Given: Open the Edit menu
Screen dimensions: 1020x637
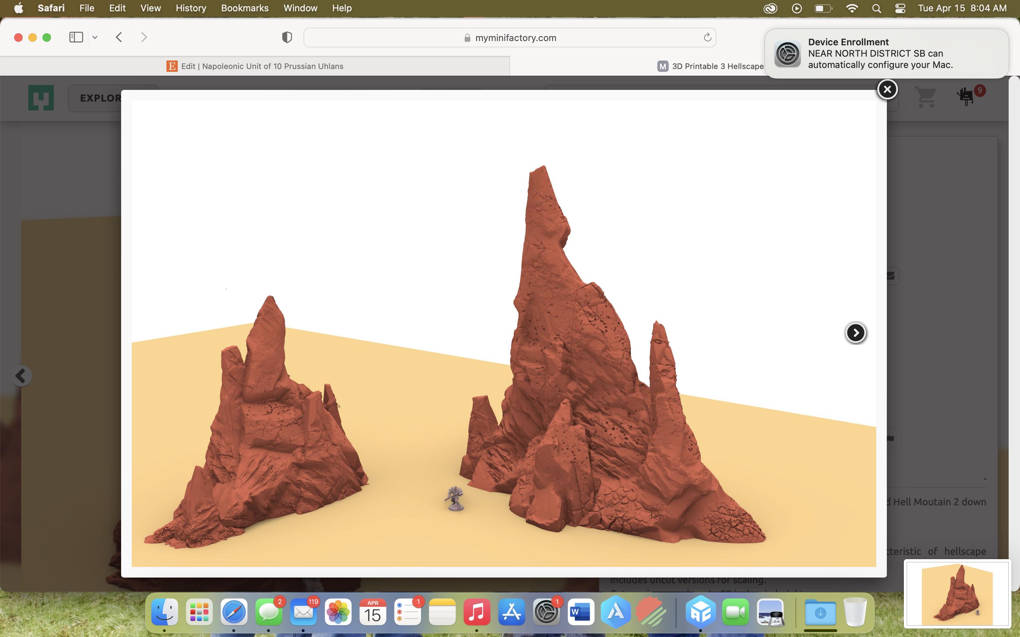Looking at the screenshot, I should [117, 8].
